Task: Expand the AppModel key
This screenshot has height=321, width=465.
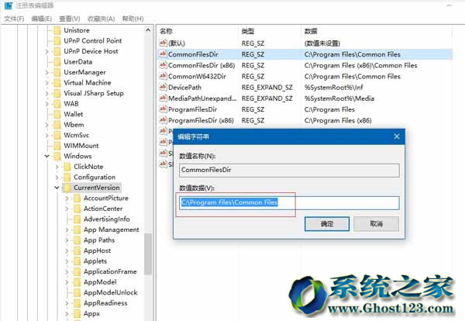Action: pyautogui.click(x=67, y=282)
